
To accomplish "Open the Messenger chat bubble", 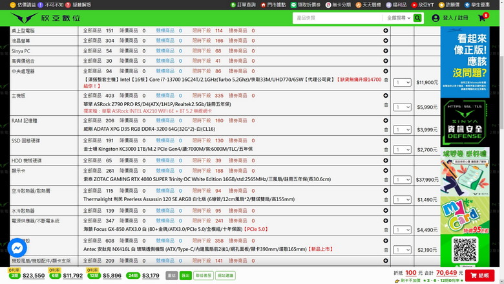I will point(17,248).
